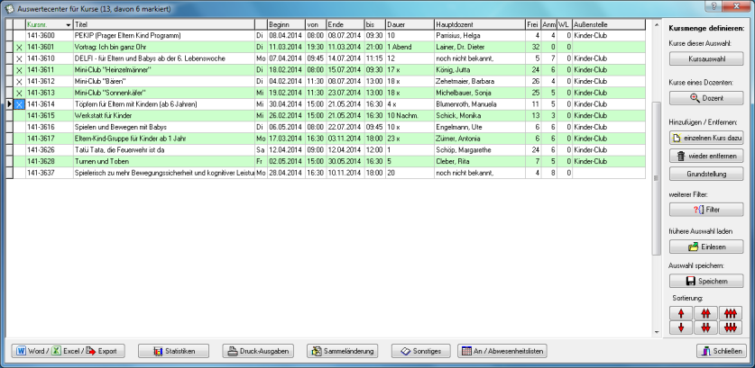This screenshot has width=755, height=368.
Task: Toggle mark on course 141-3612 row
Action: coord(19,81)
